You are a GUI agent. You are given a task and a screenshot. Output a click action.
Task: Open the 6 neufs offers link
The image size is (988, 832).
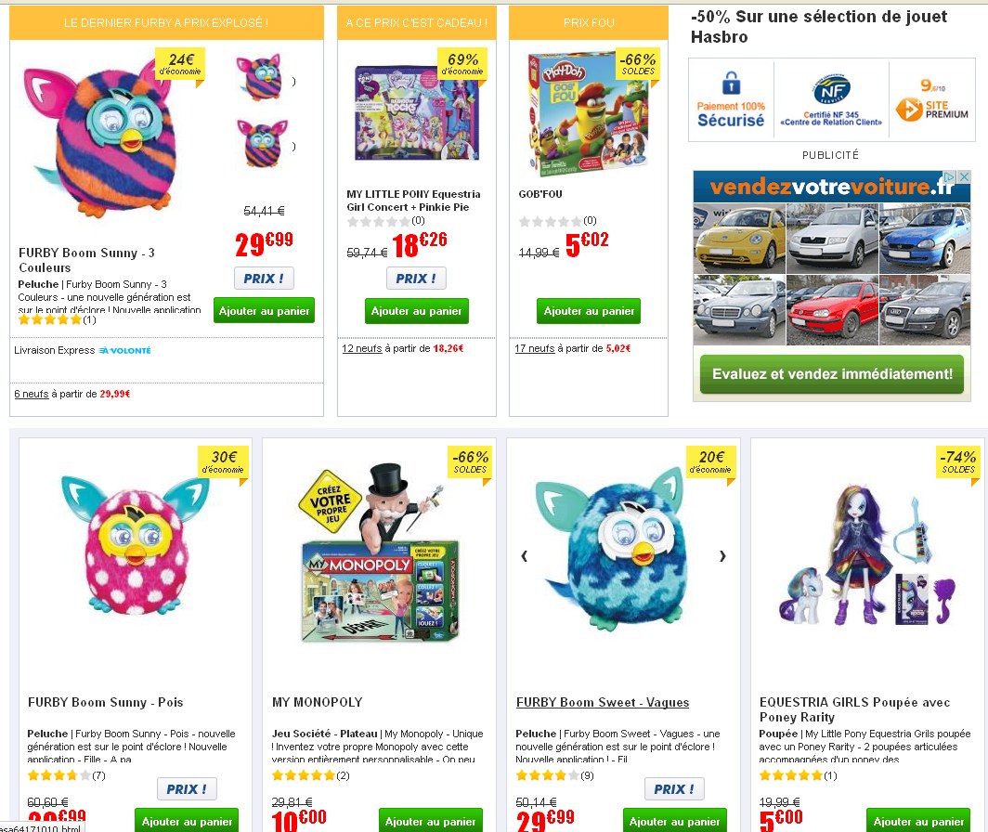32,394
